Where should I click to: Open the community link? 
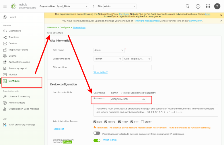tap(195, 21)
